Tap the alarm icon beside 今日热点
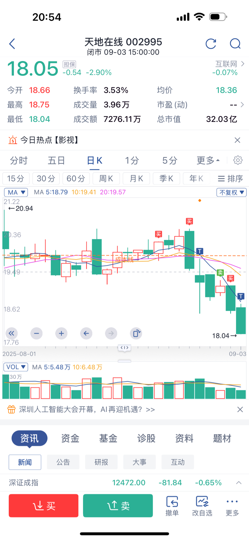The height and width of the screenshot is (540, 249). pyautogui.click(x=13, y=140)
